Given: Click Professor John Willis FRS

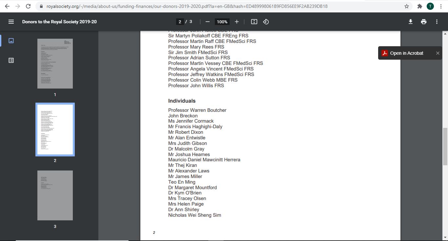Looking at the screenshot, I should (x=196, y=86).
